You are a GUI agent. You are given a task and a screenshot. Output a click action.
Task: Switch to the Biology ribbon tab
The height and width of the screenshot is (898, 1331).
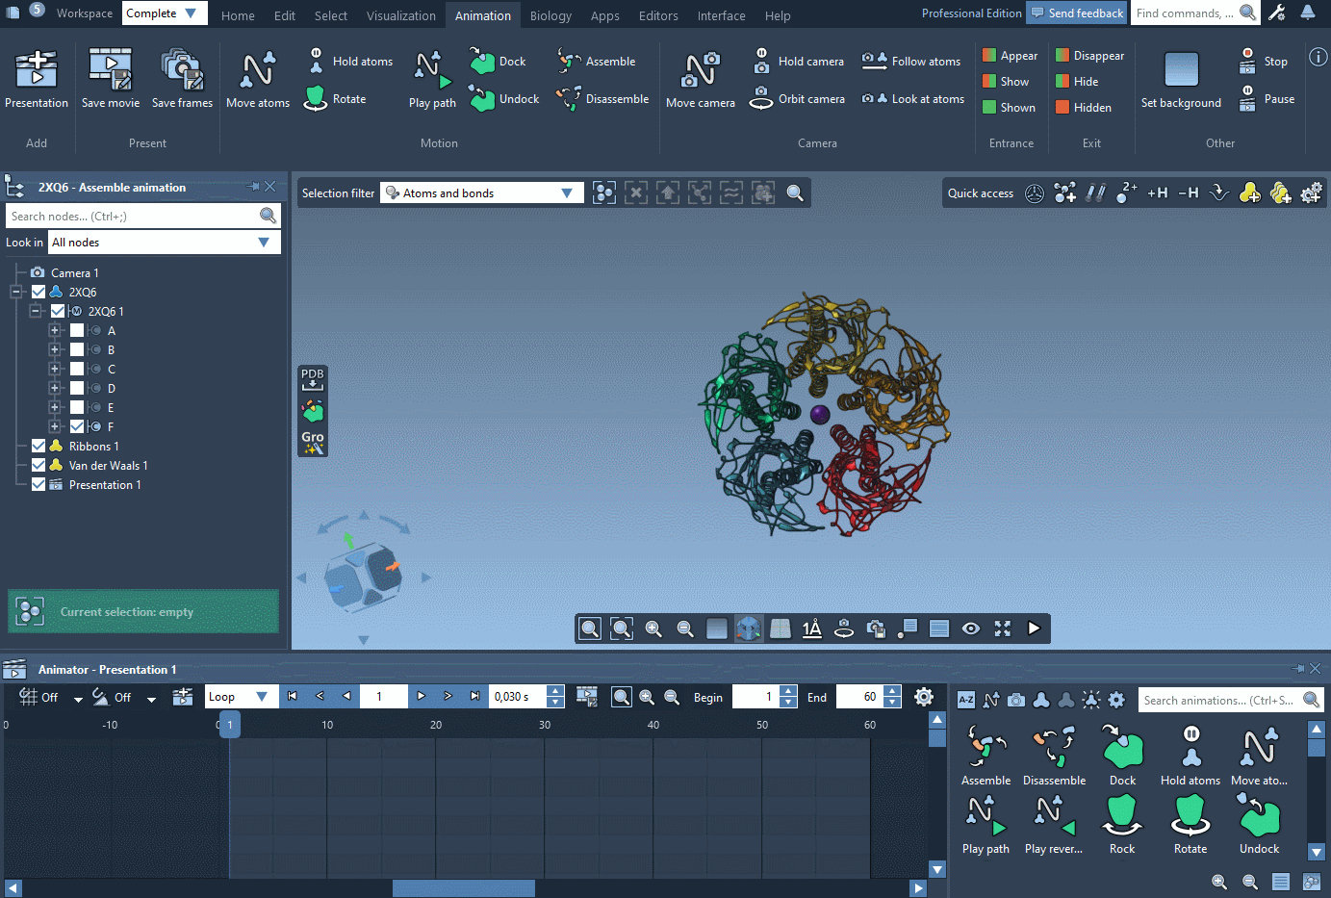[550, 15]
